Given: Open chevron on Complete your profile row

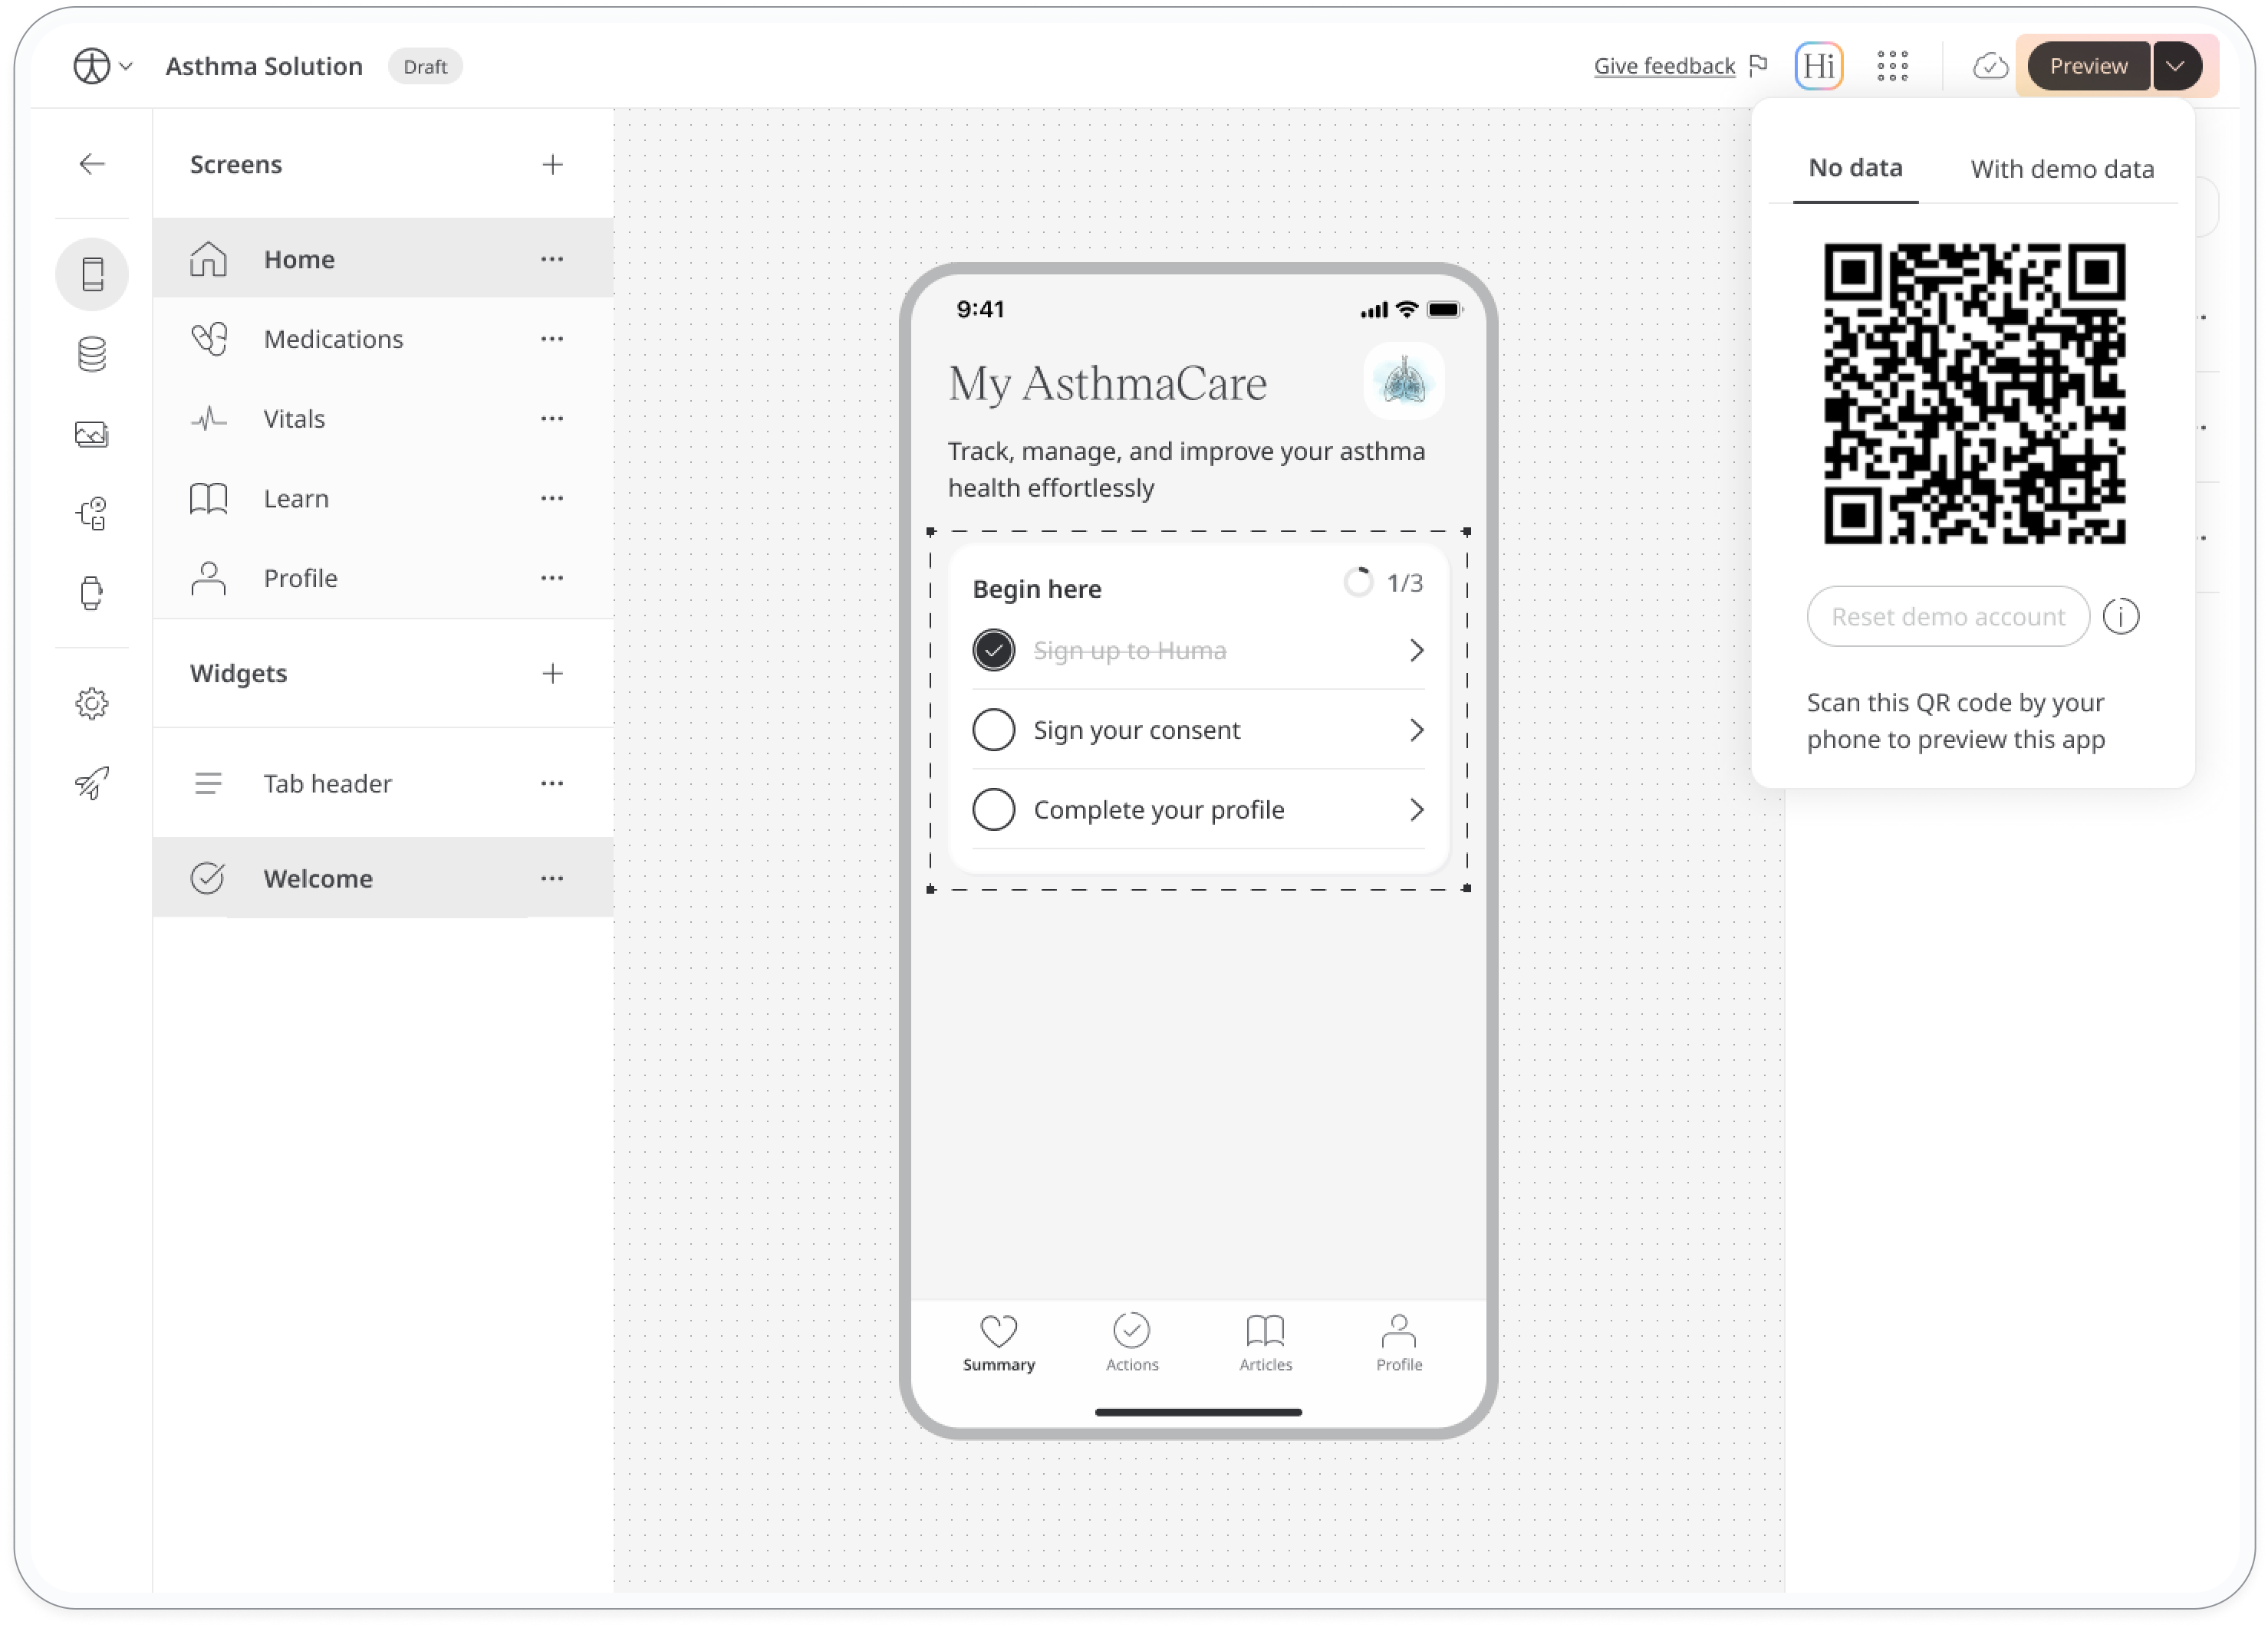Looking at the screenshot, I should [x=1416, y=810].
